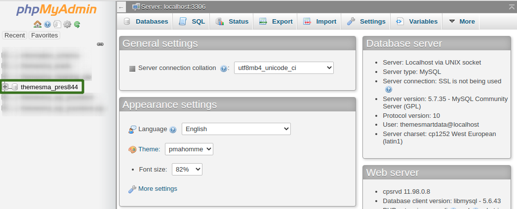
Task: Expand the themesma_pres844 database tree node
Action: pyautogui.click(x=5, y=87)
